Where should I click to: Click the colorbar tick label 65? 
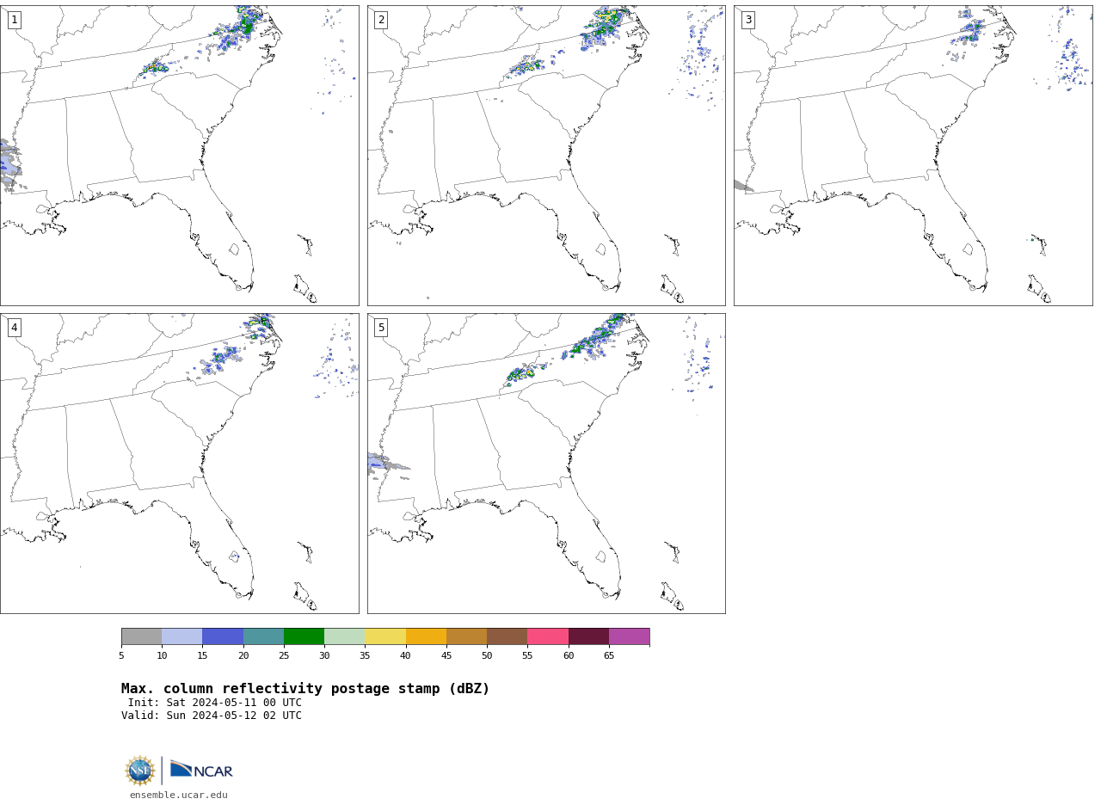609,656
